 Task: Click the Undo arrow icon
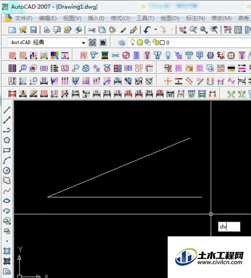coord(147,30)
